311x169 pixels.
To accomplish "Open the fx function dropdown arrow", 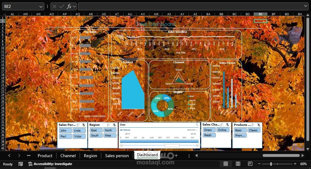I will coord(74,7).
